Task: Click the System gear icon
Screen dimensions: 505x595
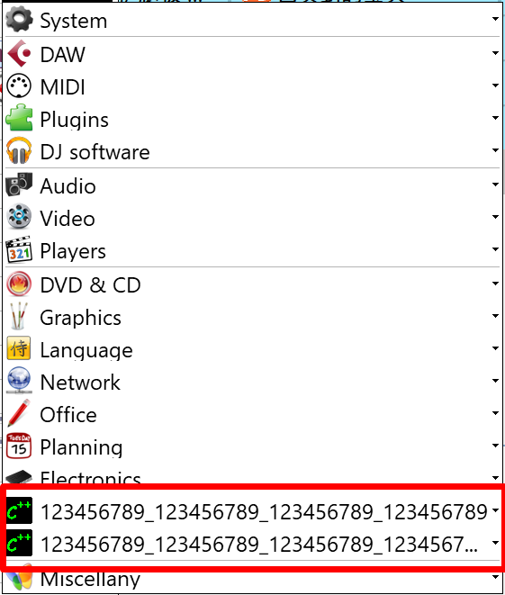Action: click(x=19, y=20)
